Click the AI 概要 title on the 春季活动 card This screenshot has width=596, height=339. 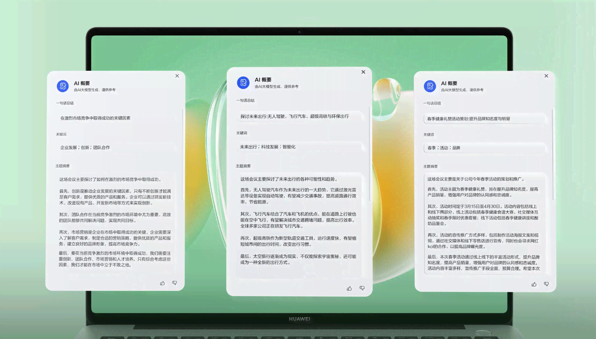[x=449, y=83]
